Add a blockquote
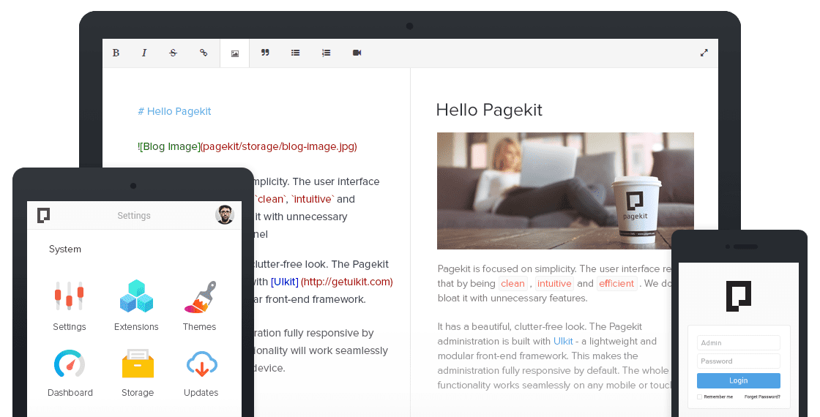820x417 pixels. [265, 53]
